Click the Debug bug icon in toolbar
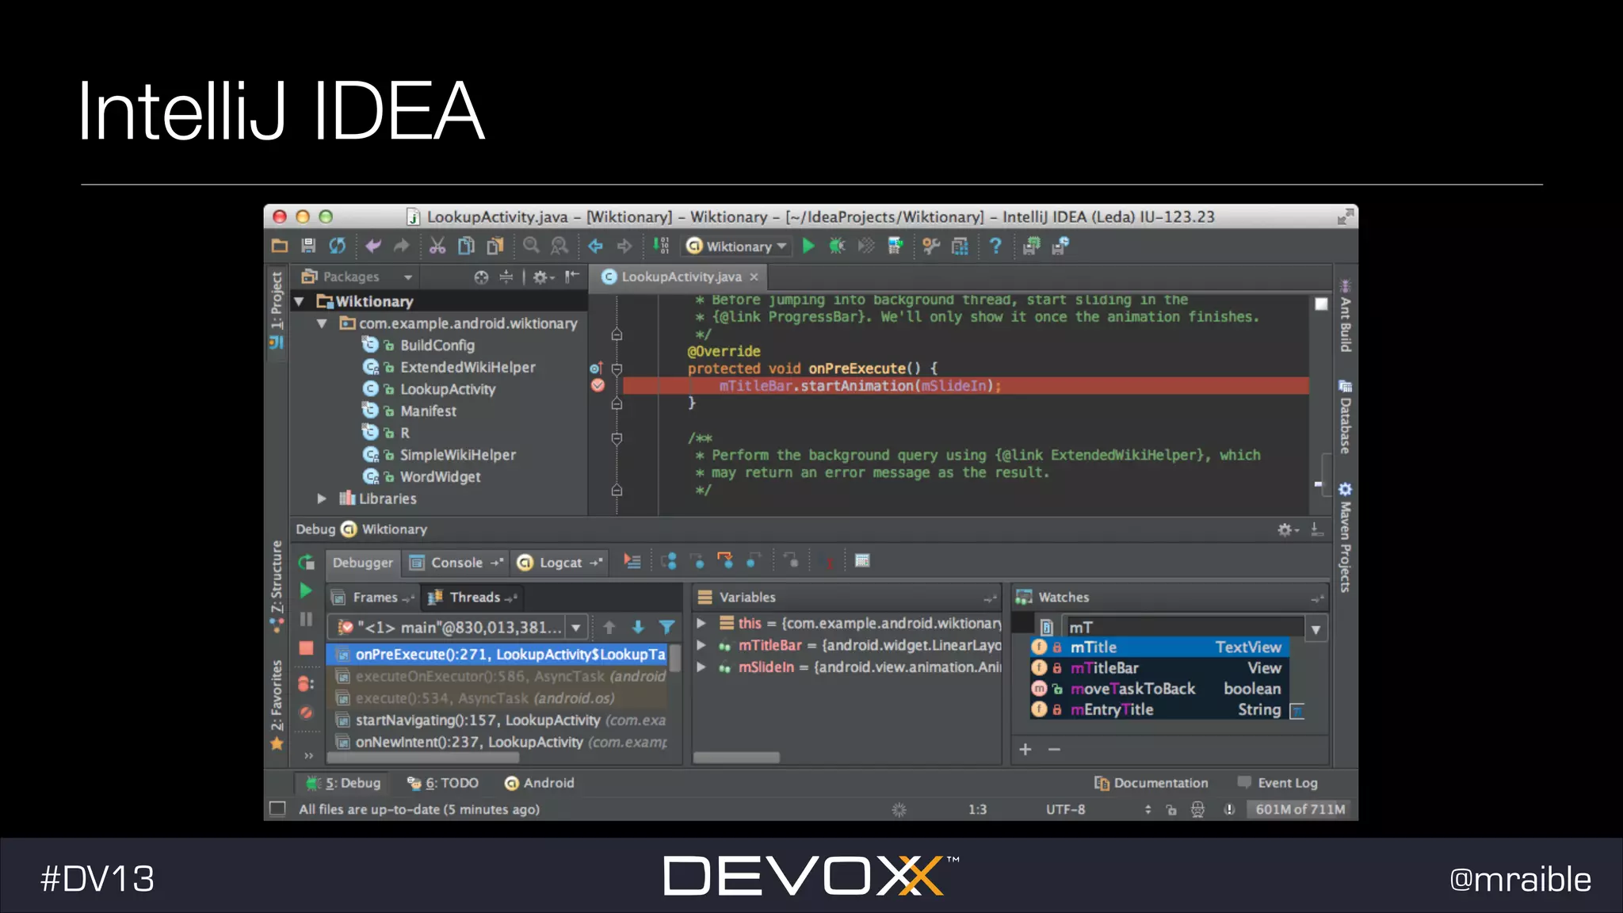Screen dimensions: 1623x913 pyautogui.click(x=837, y=246)
